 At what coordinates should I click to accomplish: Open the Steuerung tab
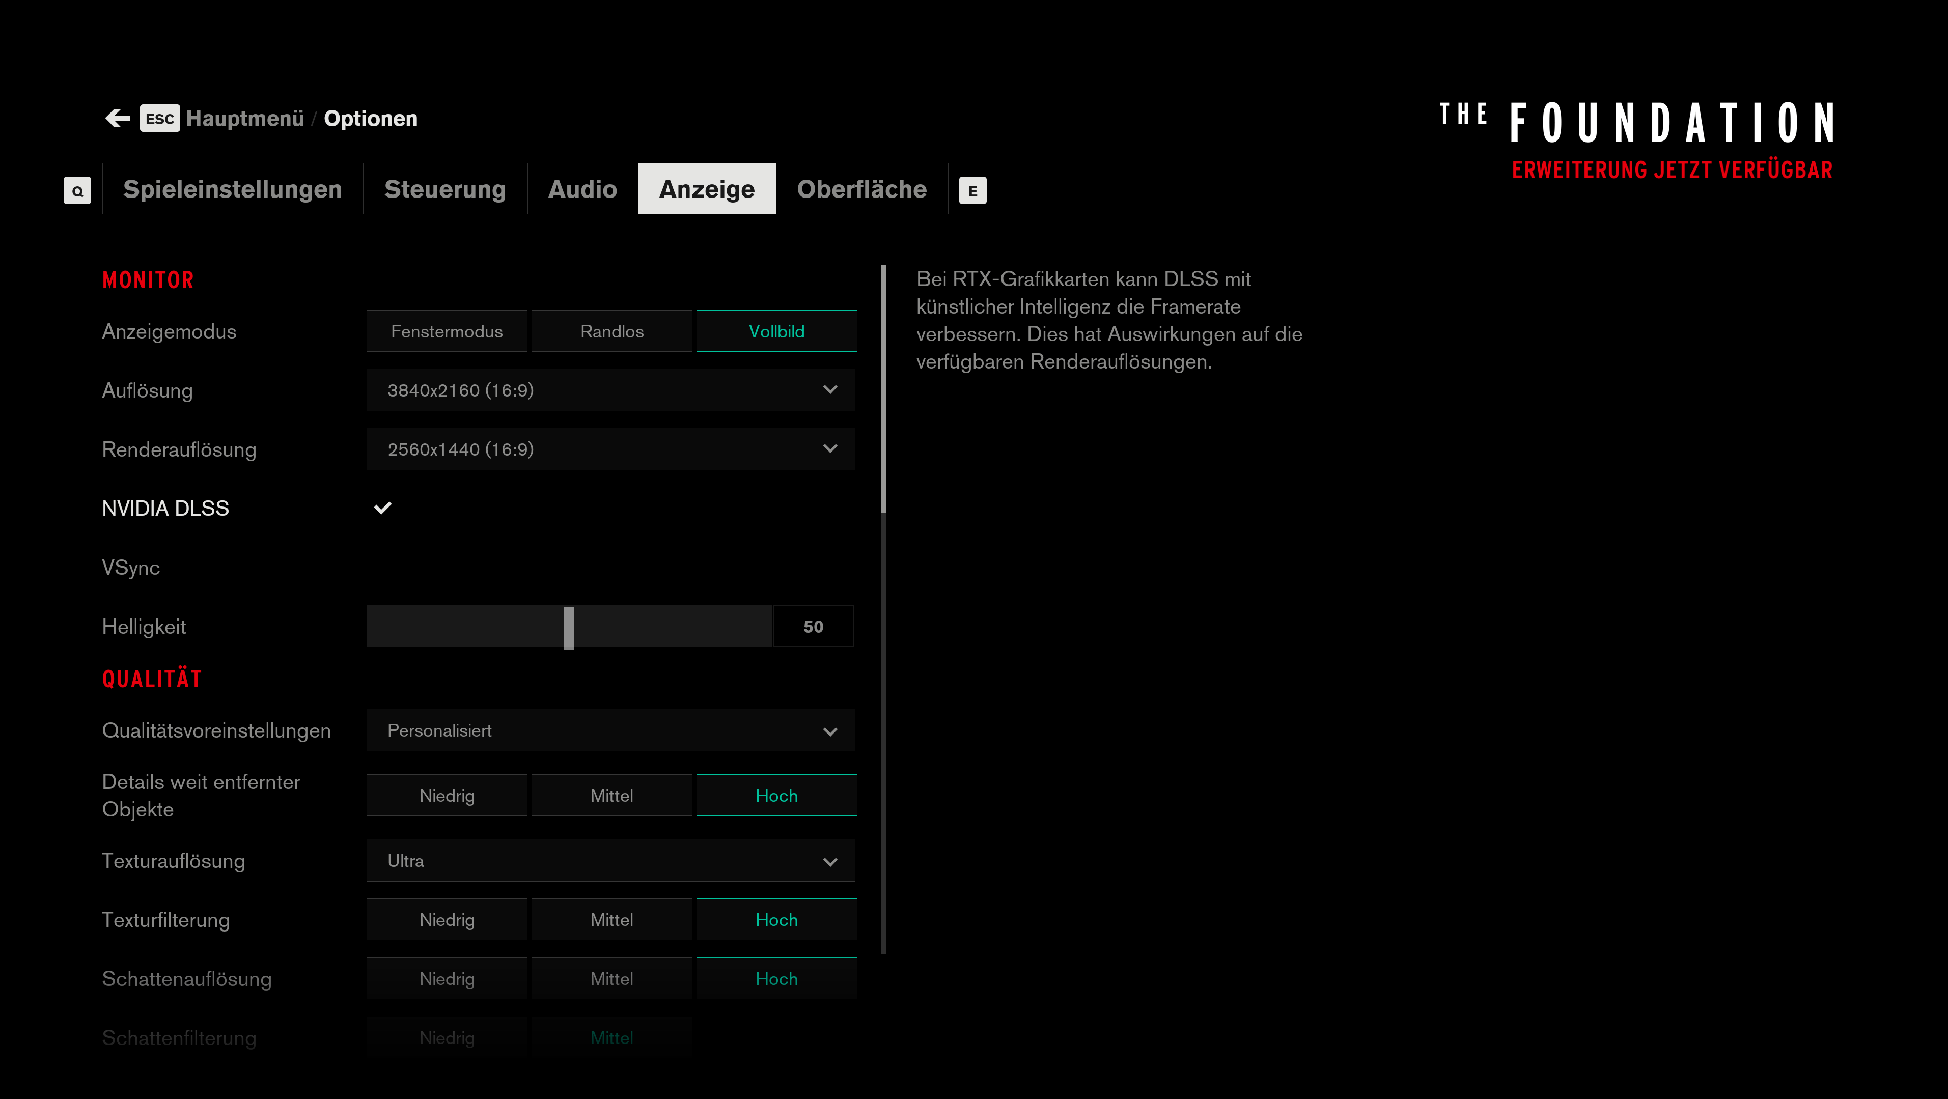(x=444, y=189)
